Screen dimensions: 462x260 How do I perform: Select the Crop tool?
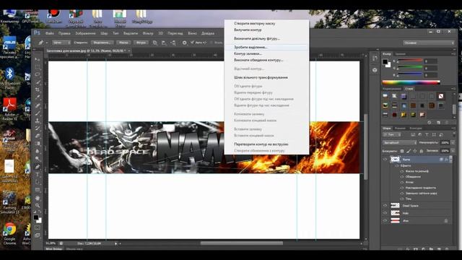38,90
